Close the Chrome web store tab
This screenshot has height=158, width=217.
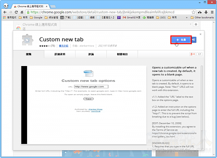[x=47, y=6]
